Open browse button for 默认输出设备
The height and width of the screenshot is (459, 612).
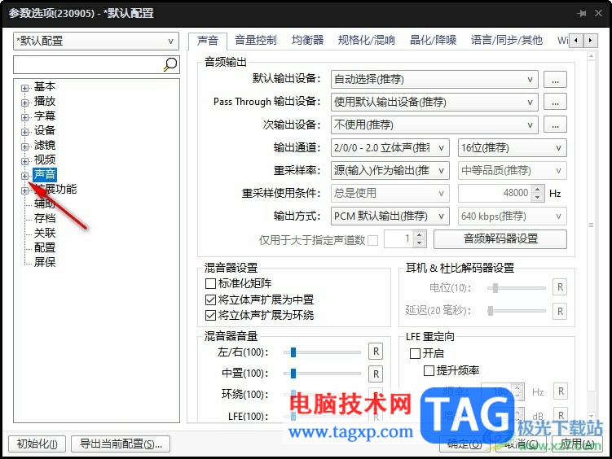[x=555, y=80]
